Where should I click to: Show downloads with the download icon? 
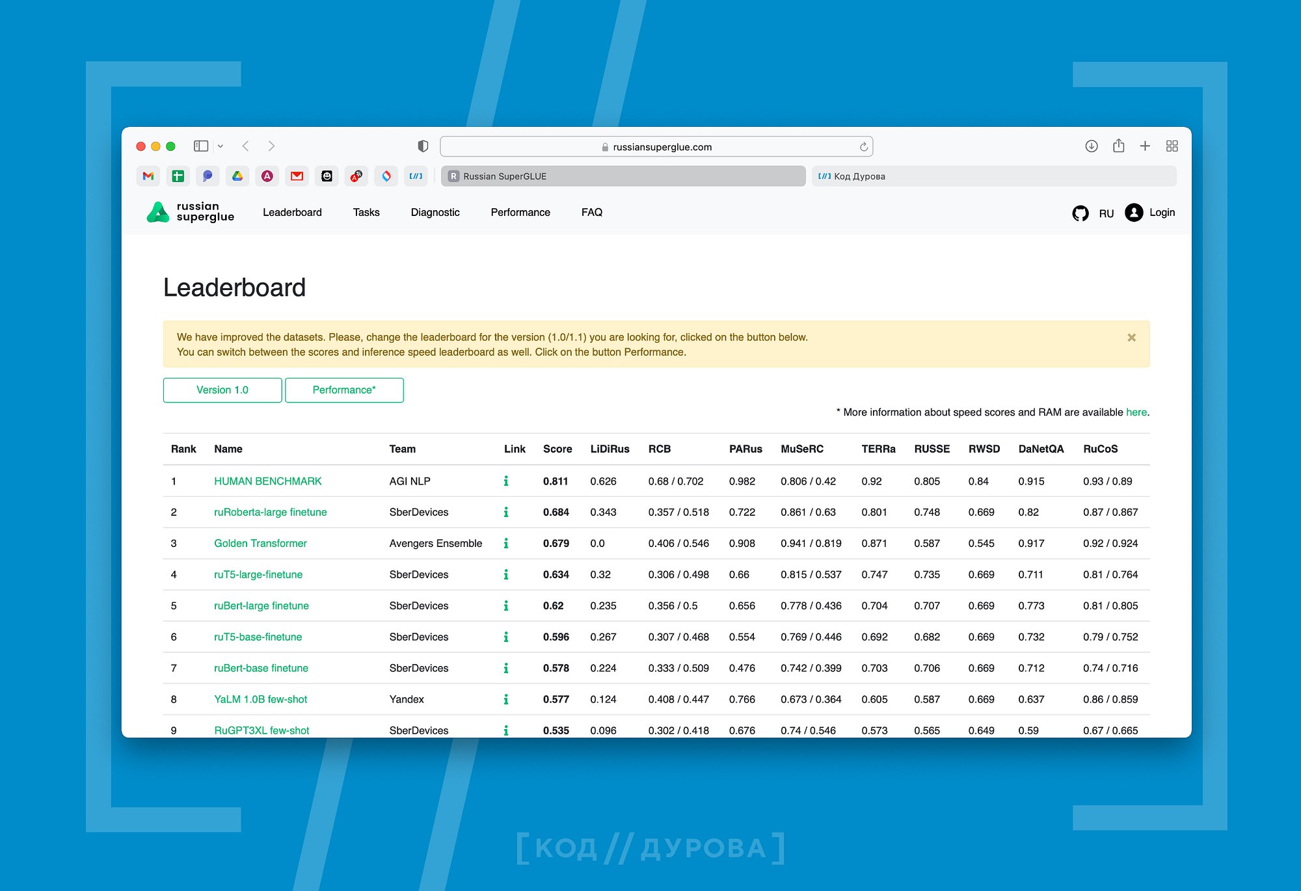coord(1092,146)
